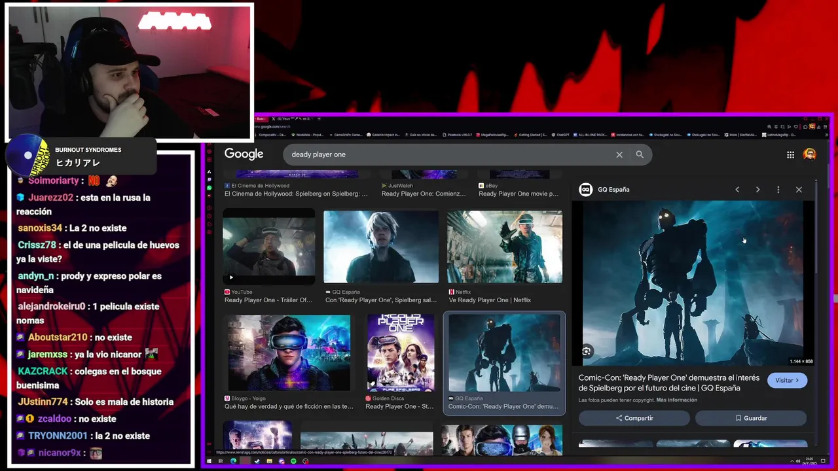This screenshot has width=838, height=471.
Task: Click the Guardar button
Action: pos(751,418)
